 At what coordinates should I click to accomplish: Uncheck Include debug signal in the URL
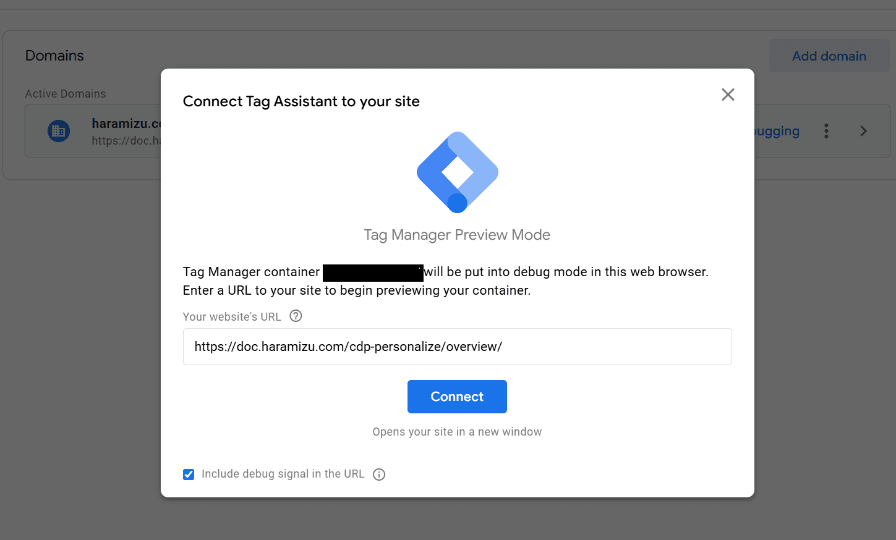point(189,475)
